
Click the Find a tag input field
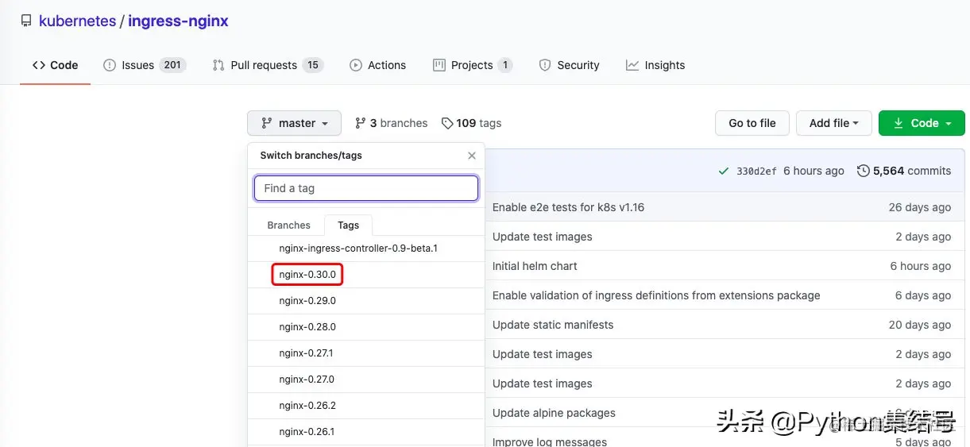pyautogui.click(x=365, y=188)
